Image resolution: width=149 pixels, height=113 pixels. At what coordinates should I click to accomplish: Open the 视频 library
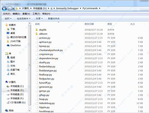click(x=11, y=58)
